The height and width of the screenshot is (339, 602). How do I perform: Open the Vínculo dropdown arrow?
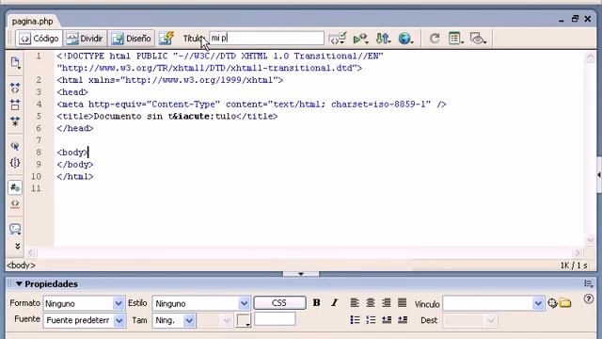[538, 303]
